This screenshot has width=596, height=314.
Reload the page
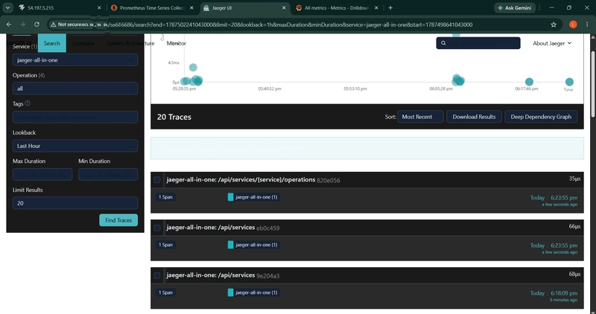[37, 25]
